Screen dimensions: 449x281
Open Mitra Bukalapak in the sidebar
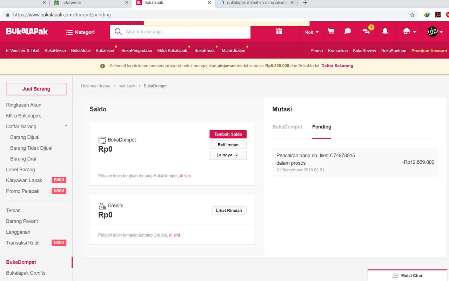point(24,116)
